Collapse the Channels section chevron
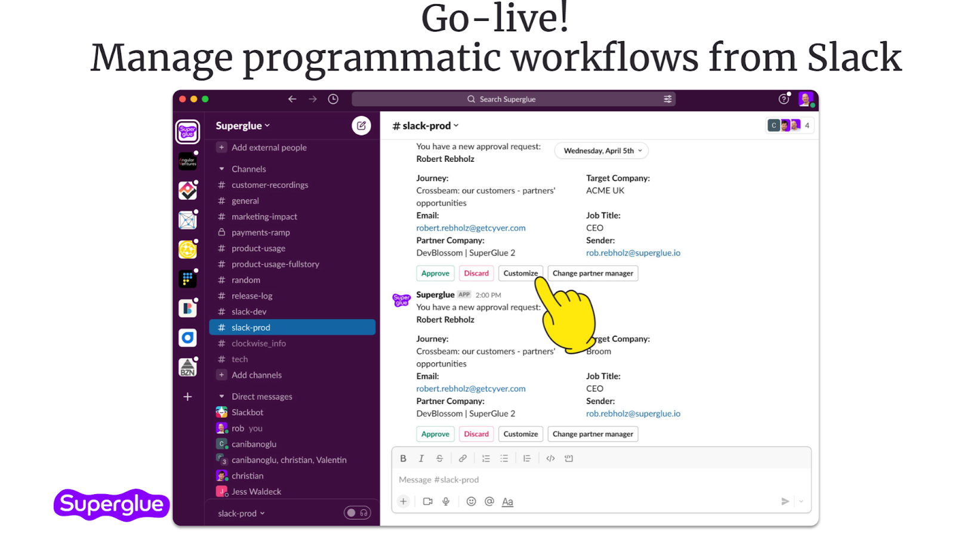 (x=220, y=168)
